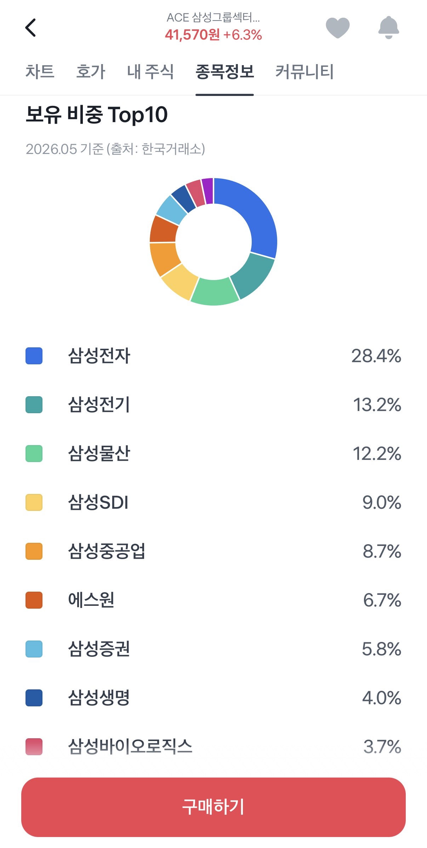Tap the back arrow icon
The height and width of the screenshot is (848, 427).
(x=31, y=28)
